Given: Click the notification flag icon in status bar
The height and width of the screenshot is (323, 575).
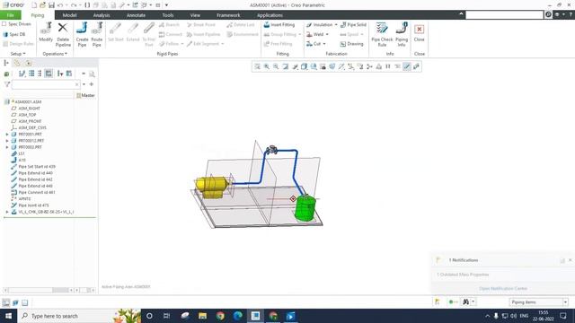Looking at the screenshot, I should tap(438, 301).
